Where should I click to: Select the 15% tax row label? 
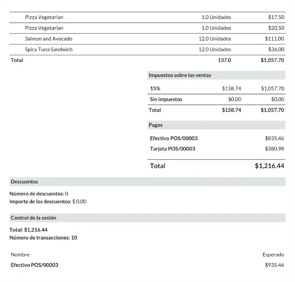click(x=155, y=89)
